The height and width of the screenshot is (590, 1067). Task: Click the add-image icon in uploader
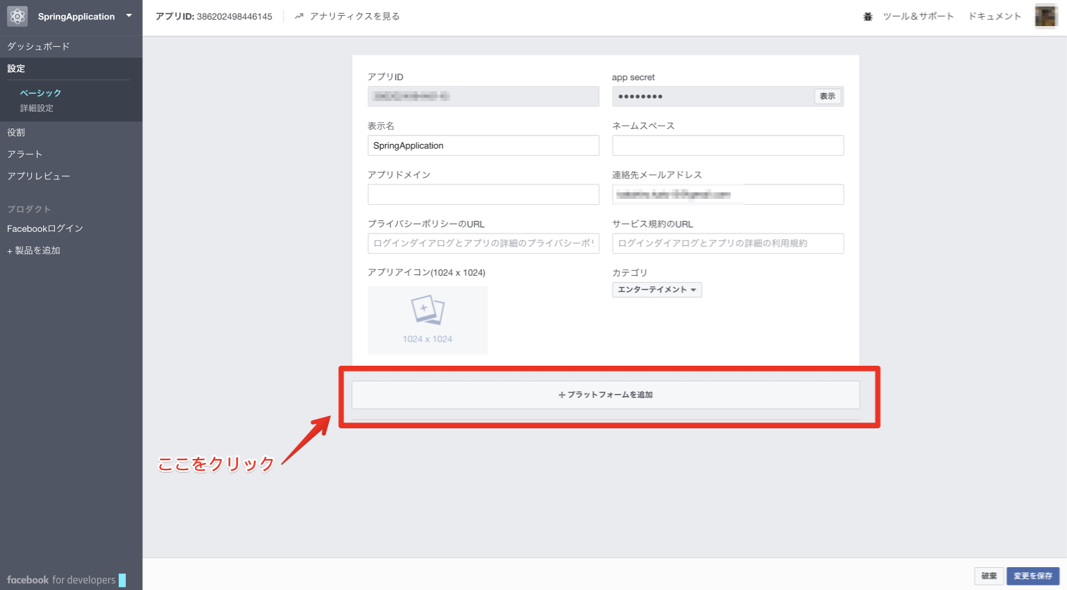(x=428, y=310)
